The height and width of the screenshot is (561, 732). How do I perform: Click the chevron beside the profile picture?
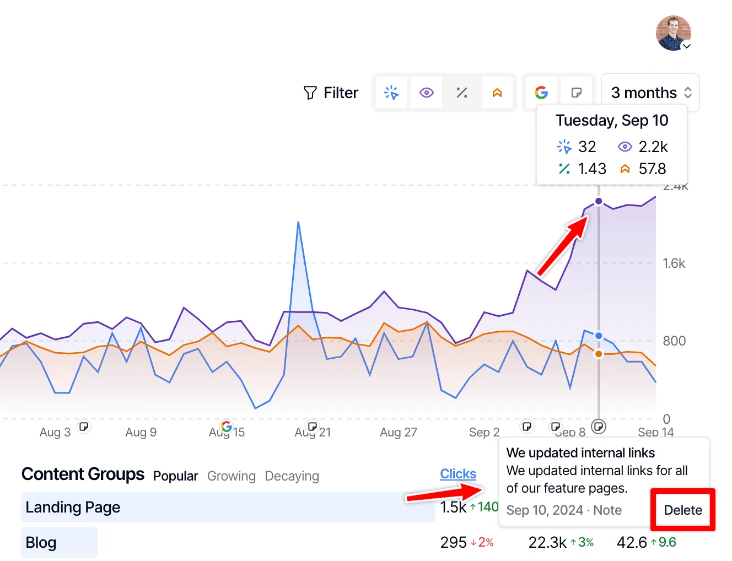[x=687, y=46]
